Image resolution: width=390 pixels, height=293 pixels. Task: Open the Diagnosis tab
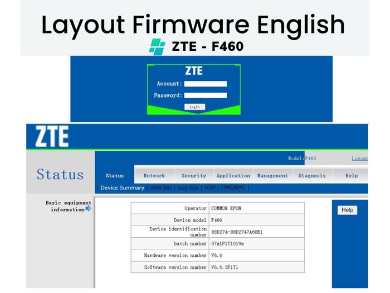pos(312,176)
